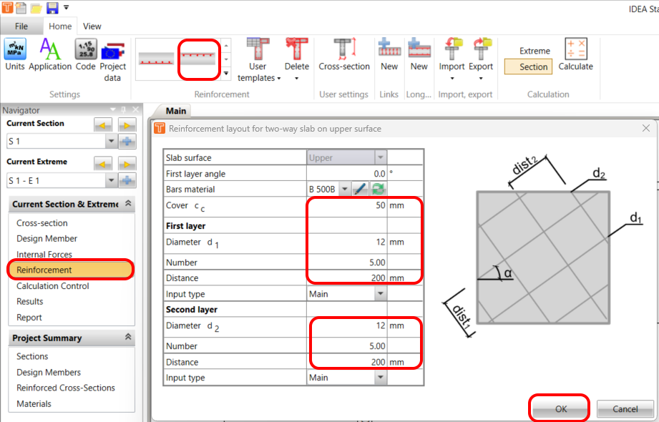Open the File menu

22,26
